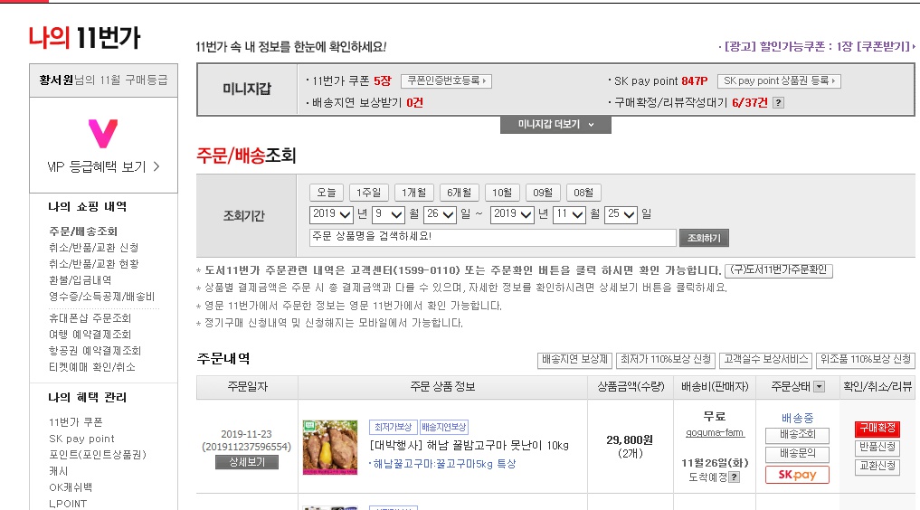Select the 08월 period button

(x=583, y=193)
